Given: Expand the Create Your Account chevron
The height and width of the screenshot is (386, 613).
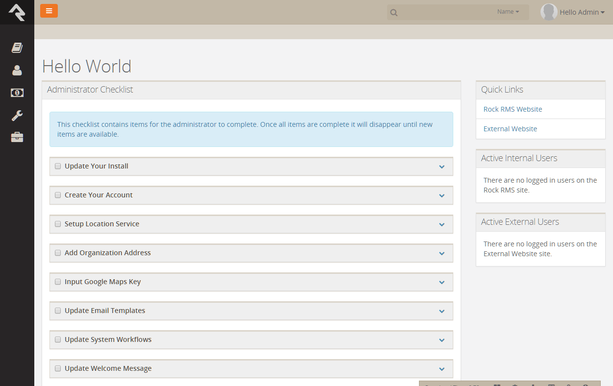Looking at the screenshot, I should click(x=441, y=195).
